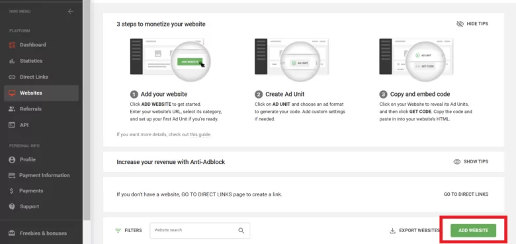Viewport: 516px width, 244px height.
Task: Click the Profile avatar icon
Action: point(12,160)
